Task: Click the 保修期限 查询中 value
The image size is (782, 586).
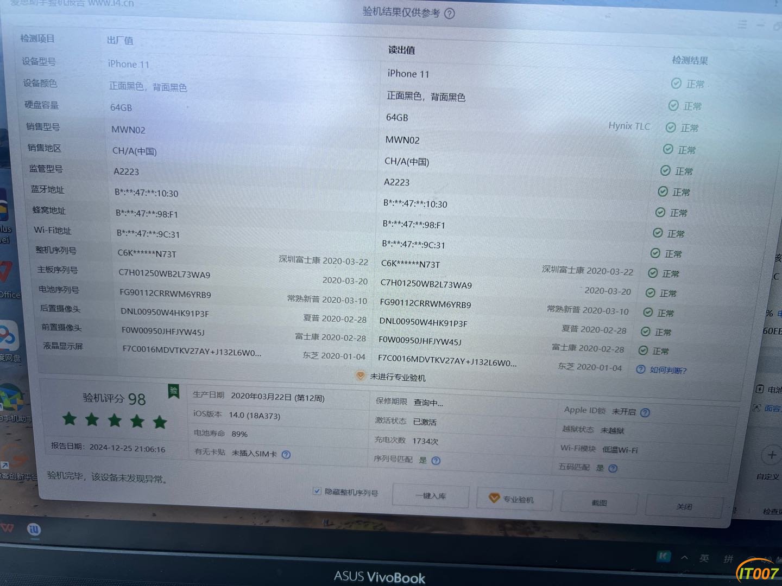Action: click(428, 402)
